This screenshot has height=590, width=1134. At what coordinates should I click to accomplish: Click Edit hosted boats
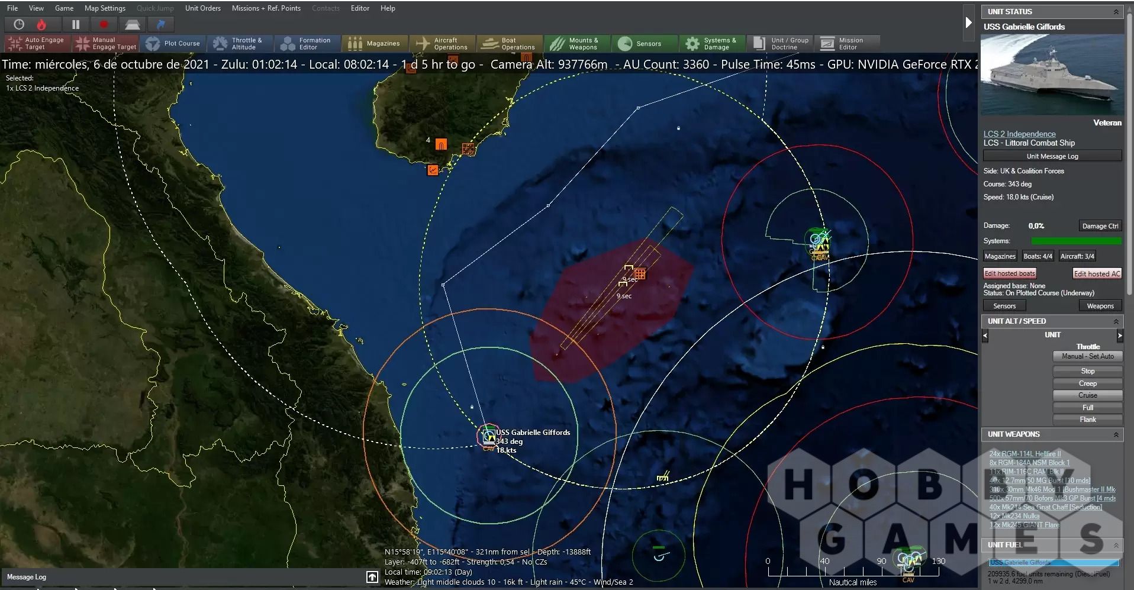point(1010,273)
